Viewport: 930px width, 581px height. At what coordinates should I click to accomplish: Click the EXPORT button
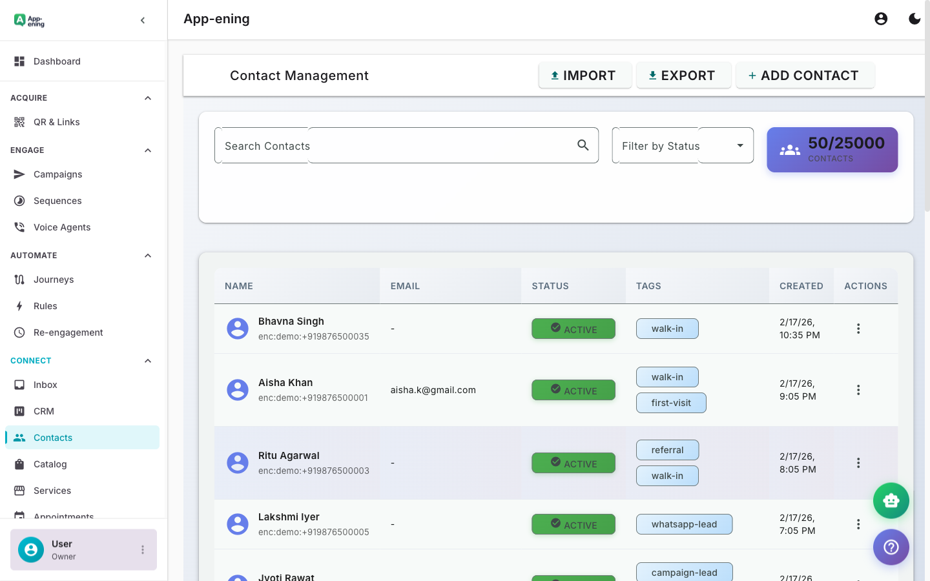683,75
